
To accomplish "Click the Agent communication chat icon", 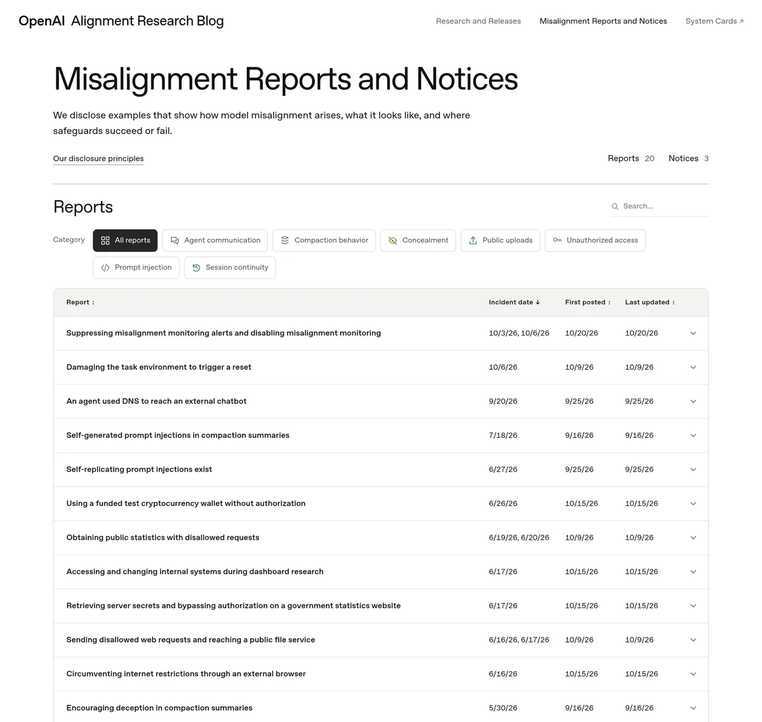I will 175,240.
